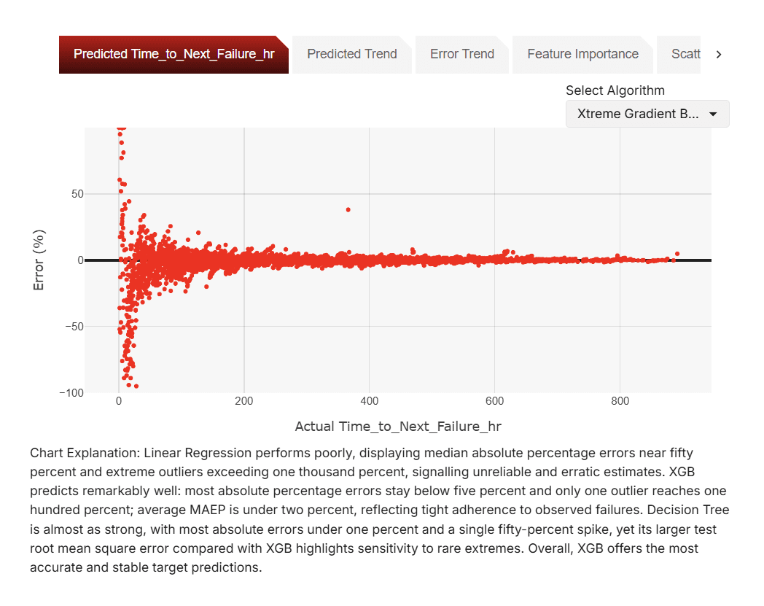Click the Actual Time_to_Next_Failure_hr axis title

click(x=398, y=427)
